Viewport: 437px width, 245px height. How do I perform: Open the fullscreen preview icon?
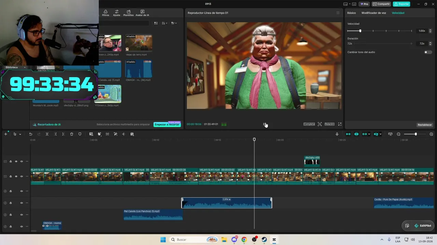click(x=340, y=124)
